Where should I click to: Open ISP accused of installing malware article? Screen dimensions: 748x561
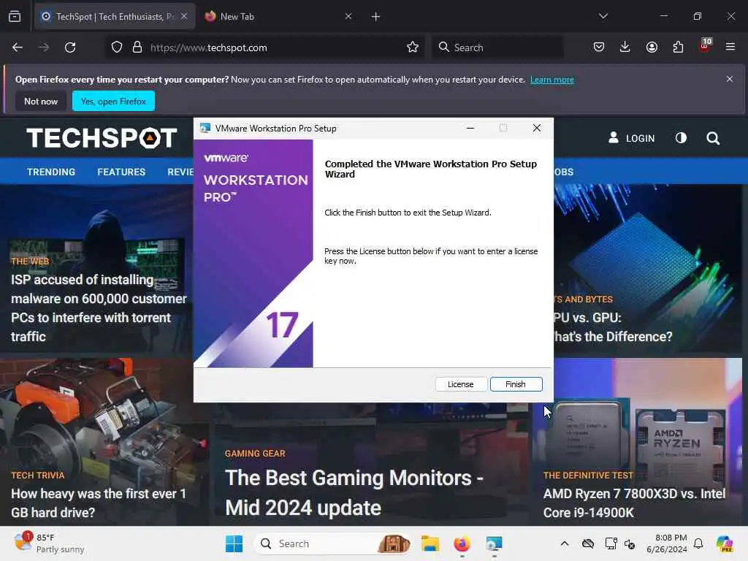[x=99, y=308]
